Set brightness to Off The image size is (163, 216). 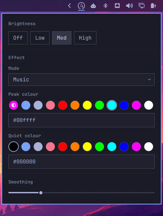point(18,38)
